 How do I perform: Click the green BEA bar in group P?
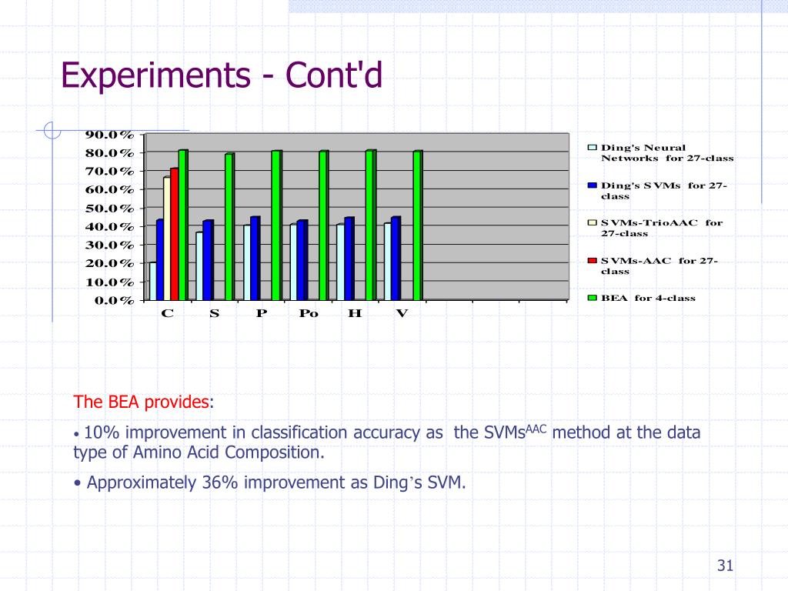(x=276, y=225)
